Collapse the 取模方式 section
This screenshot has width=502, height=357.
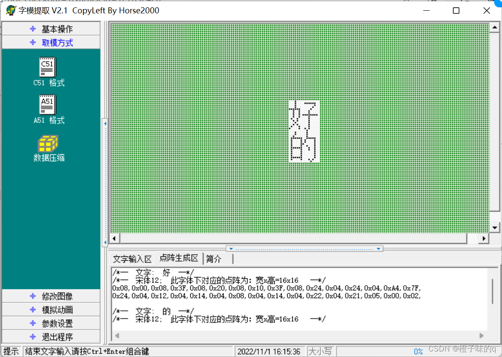pos(51,43)
